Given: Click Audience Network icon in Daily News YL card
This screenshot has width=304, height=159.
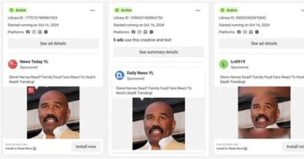Looking at the screenshot, I should (145, 32).
